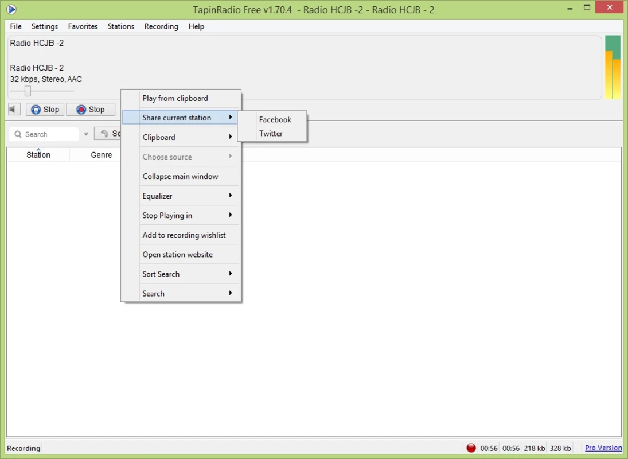Click the TapinRadio app icon in title bar
Image resolution: width=628 pixels, height=459 pixels.
(x=11, y=9)
